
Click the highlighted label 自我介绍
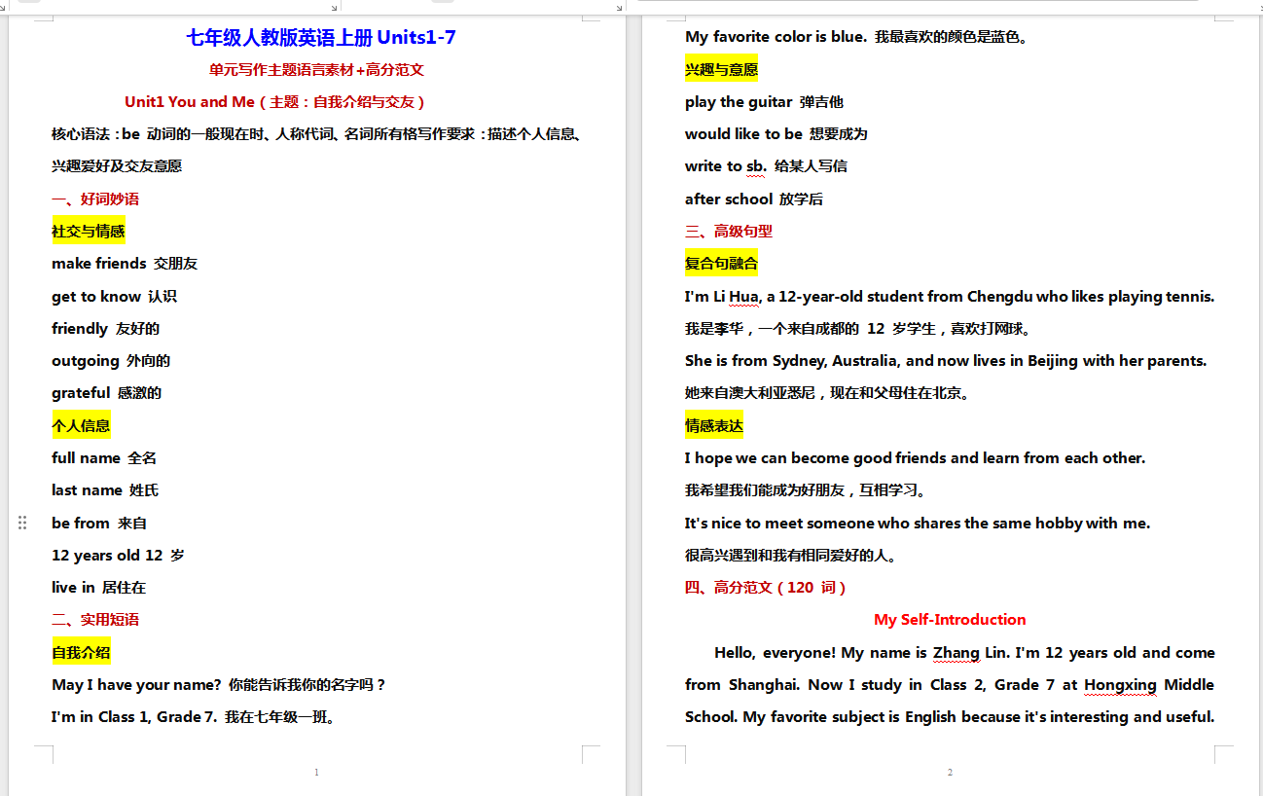[x=81, y=652]
